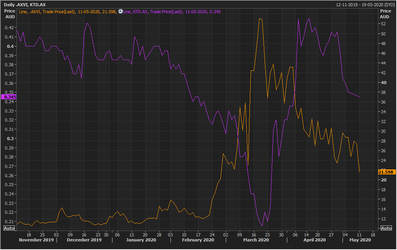Click 26 on the right price axis
Screen dimensions: 397x250
click(384, 151)
